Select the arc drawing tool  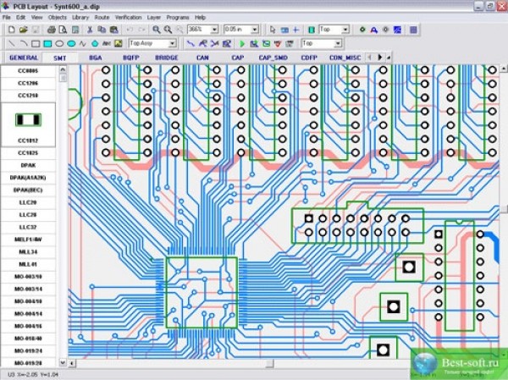tap(24, 43)
